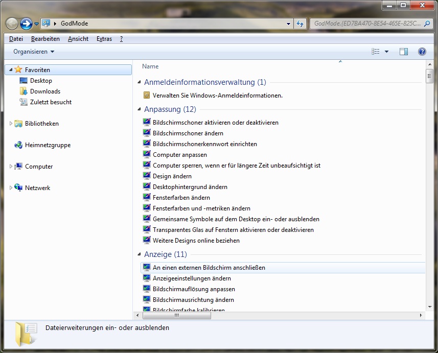Screen dimensions: 438x353
Task: Click icon for Transparentes Glas auf Fenstern
Action: click(x=147, y=229)
